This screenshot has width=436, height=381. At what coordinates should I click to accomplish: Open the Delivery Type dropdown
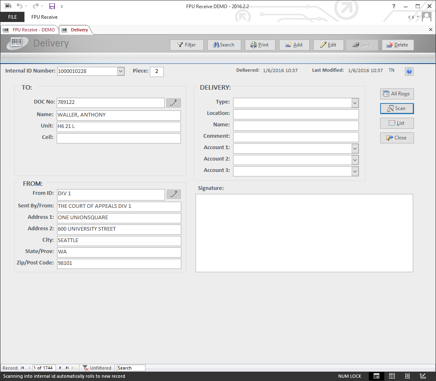[x=355, y=103]
